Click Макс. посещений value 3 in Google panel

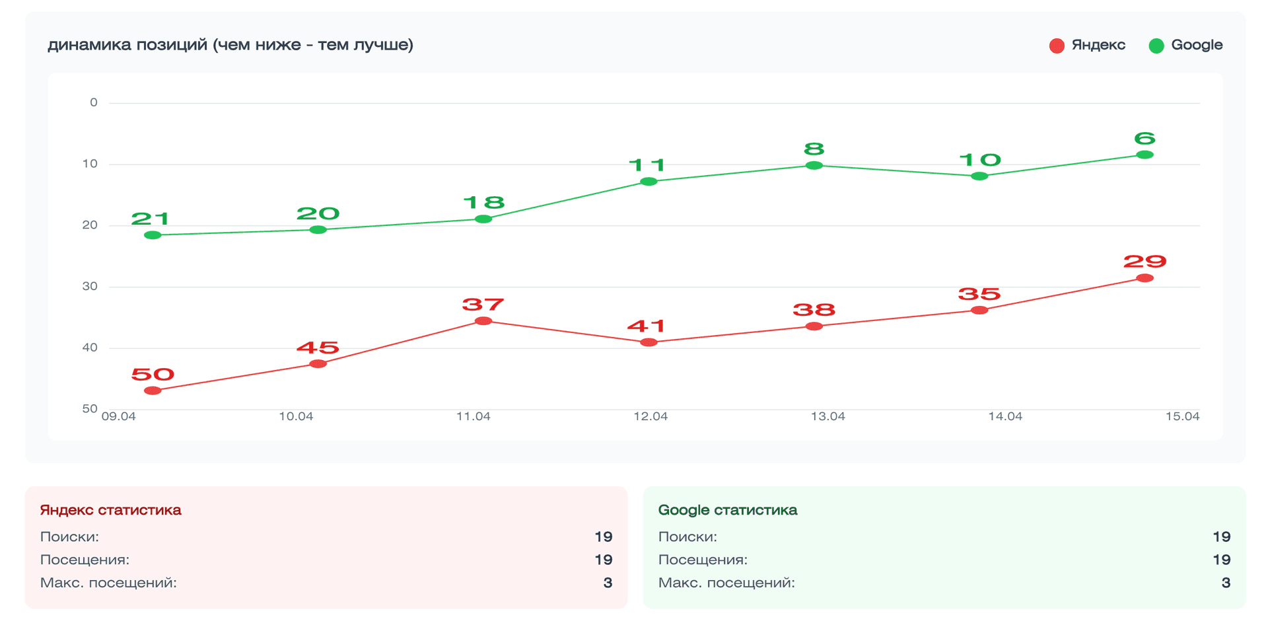(x=1226, y=583)
